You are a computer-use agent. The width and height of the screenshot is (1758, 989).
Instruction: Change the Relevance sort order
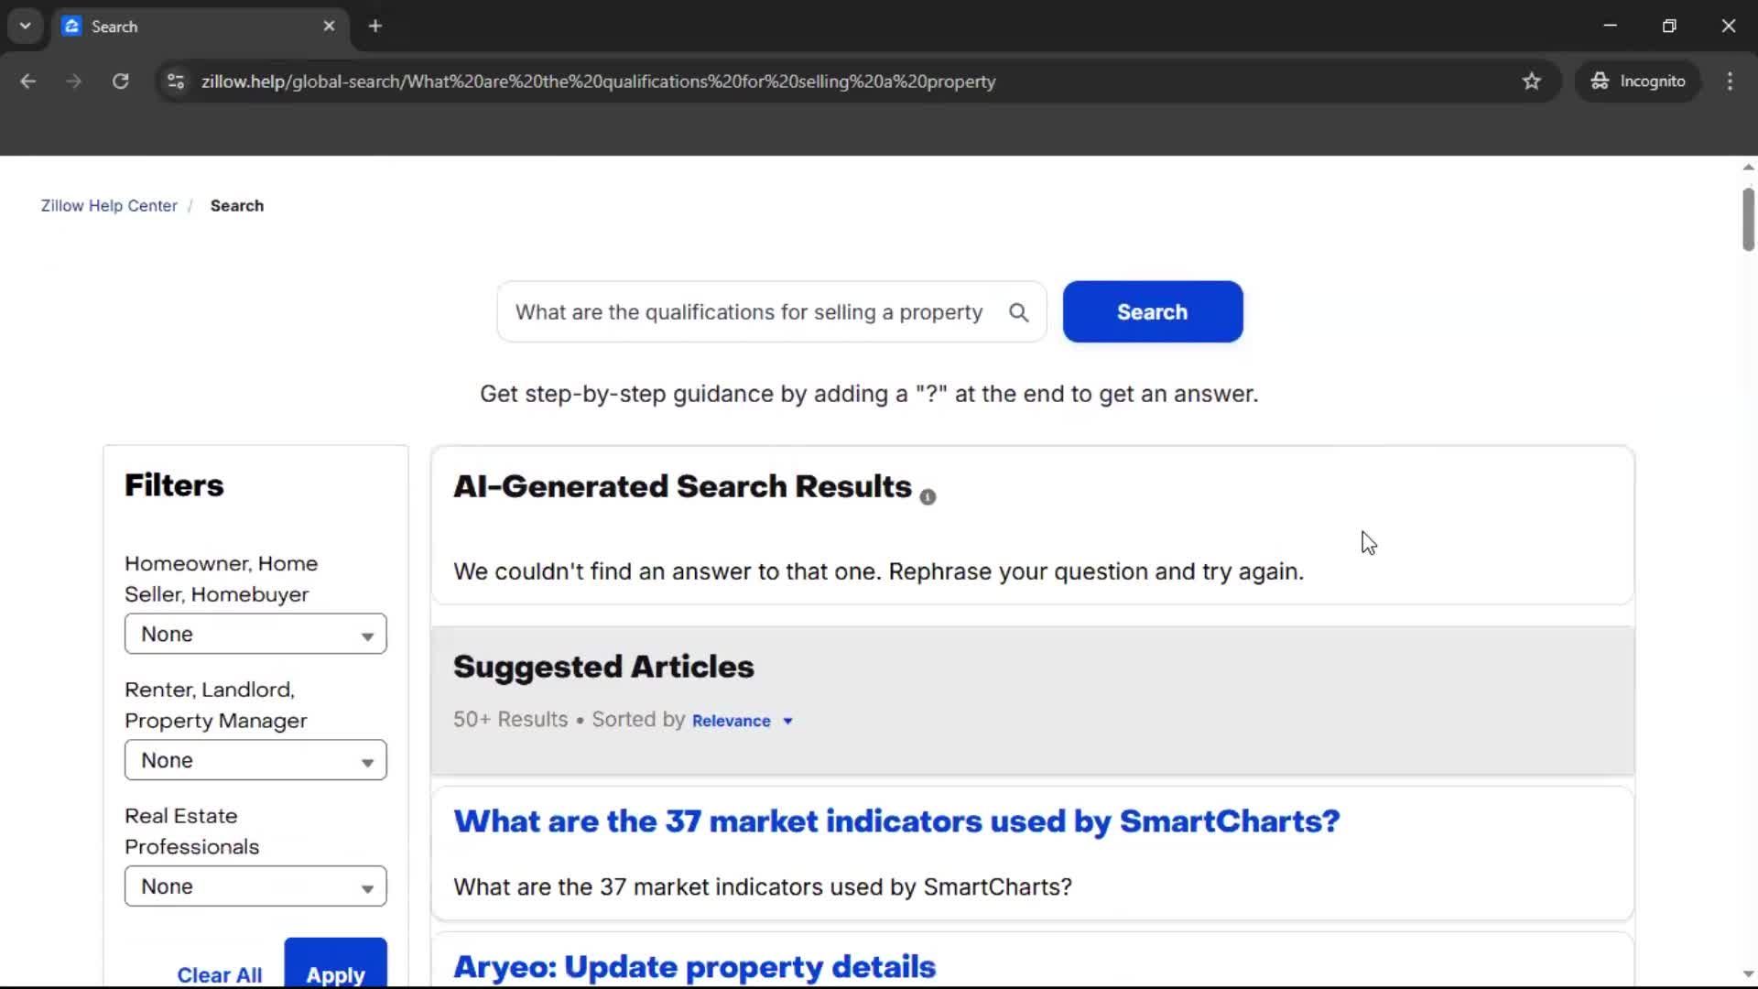tap(743, 720)
